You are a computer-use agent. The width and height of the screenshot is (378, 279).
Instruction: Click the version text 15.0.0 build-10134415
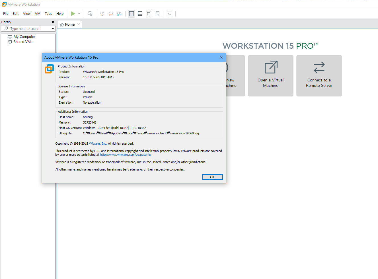click(98, 77)
